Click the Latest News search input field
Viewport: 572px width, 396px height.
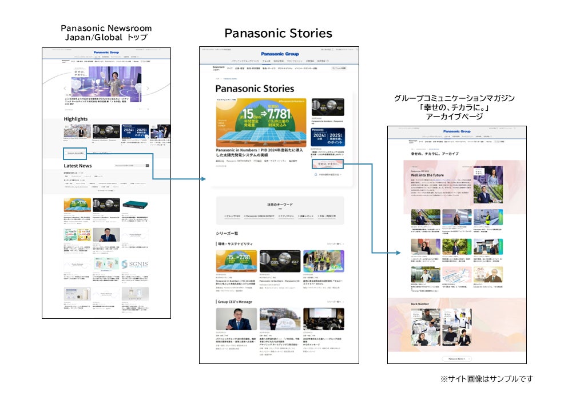coord(129,166)
